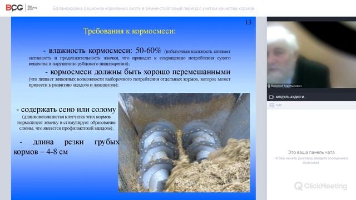This screenshot has width=356, height=200.
Task: Click the feed mixer photo on the slide
Action: pyautogui.click(x=184, y=143)
